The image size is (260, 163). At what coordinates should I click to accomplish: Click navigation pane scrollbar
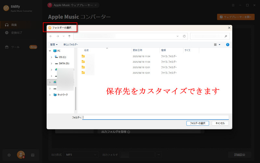click(76, 99)
